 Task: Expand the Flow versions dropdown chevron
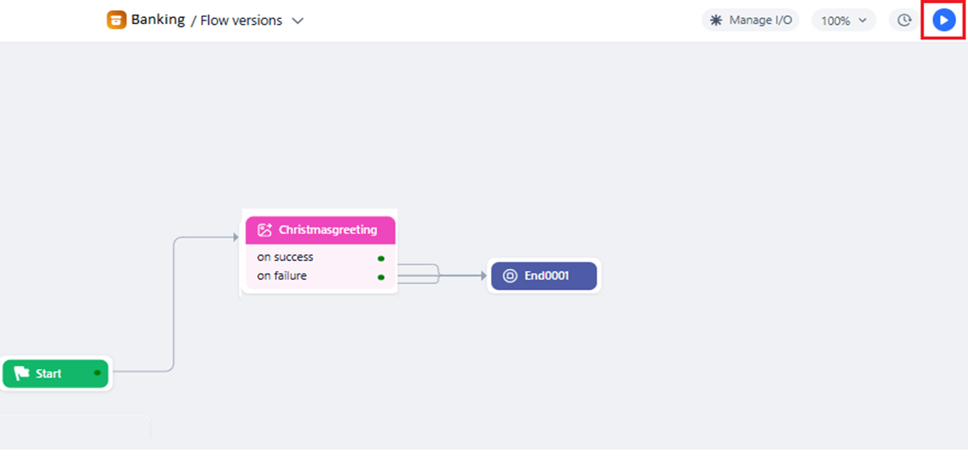(297, 21)
